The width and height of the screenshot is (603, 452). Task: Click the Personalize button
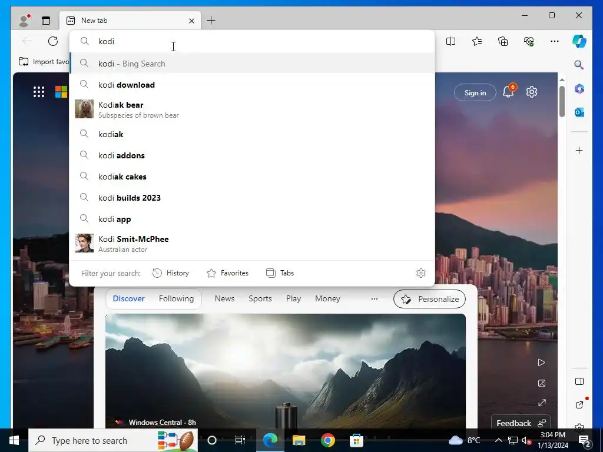pos(429,299)
